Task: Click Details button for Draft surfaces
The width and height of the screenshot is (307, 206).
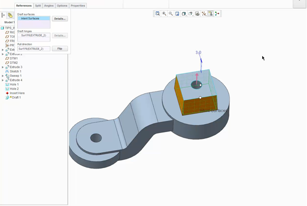Action: pos(60,19)
